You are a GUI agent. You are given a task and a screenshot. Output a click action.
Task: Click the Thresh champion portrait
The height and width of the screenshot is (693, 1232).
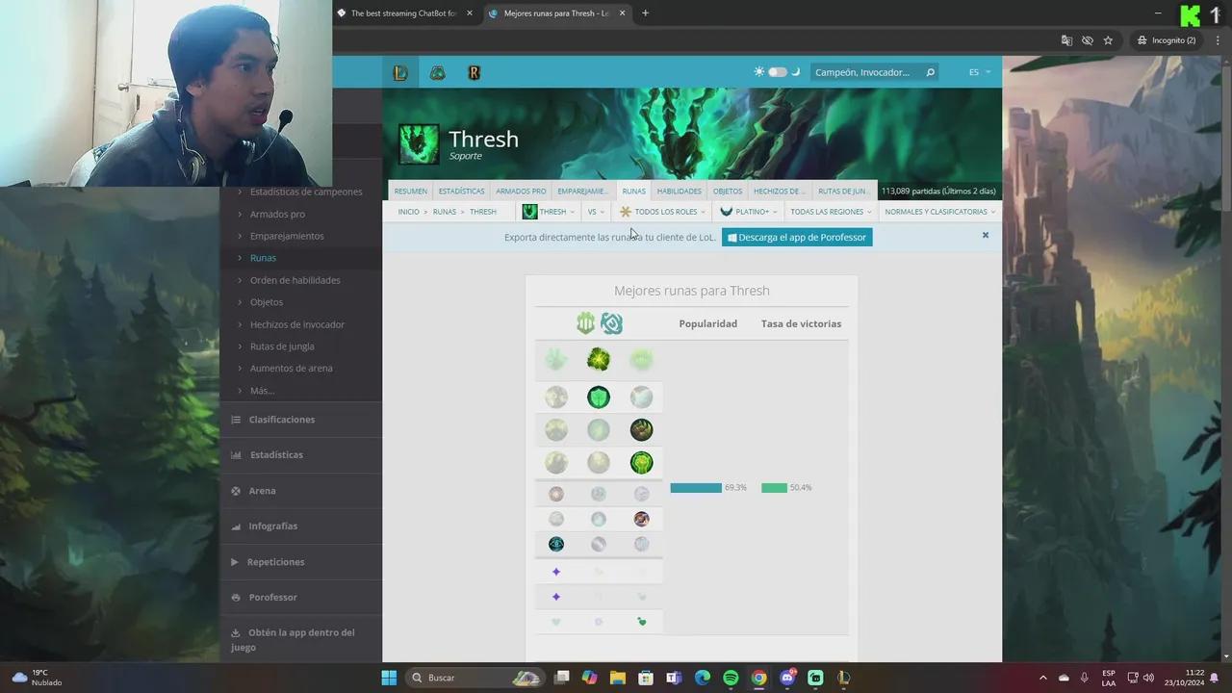pos(419,144)
